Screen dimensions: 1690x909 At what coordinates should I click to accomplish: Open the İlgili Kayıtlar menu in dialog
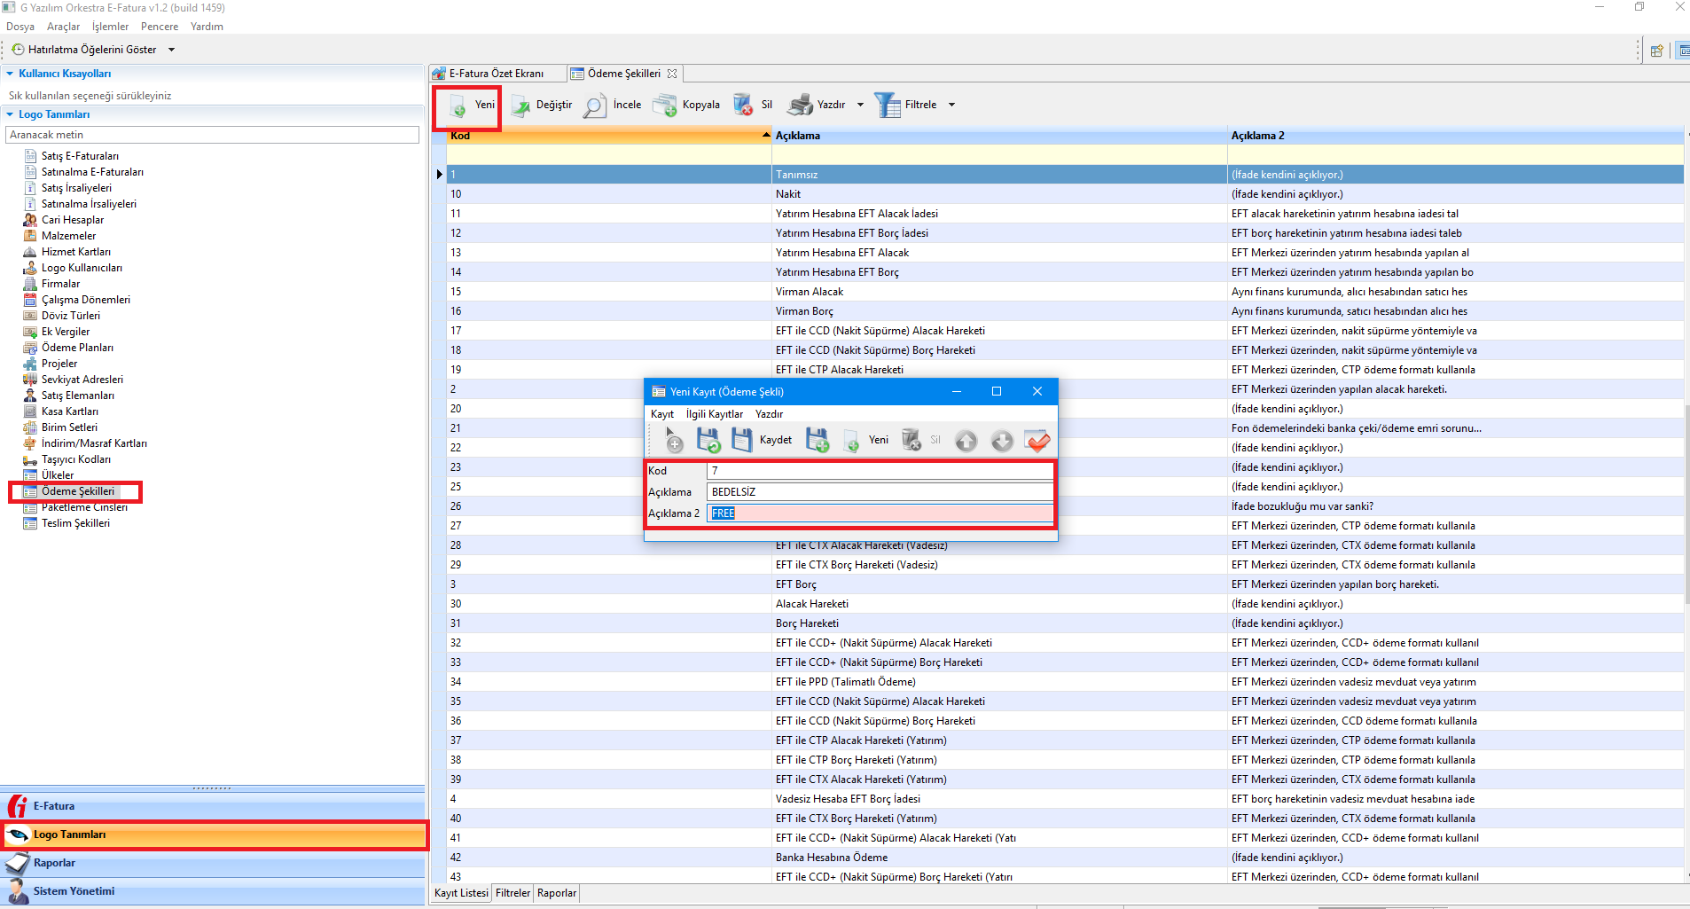pyautogui.click(x=714, y=414)
